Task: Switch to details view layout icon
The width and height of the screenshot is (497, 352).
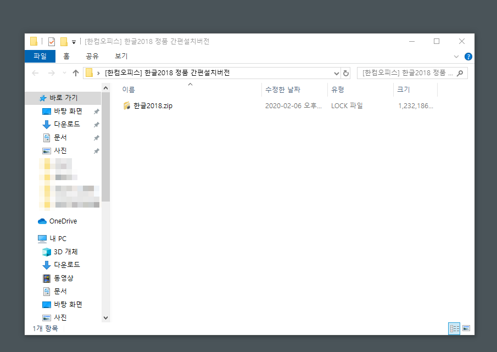Action: (454, 328)
